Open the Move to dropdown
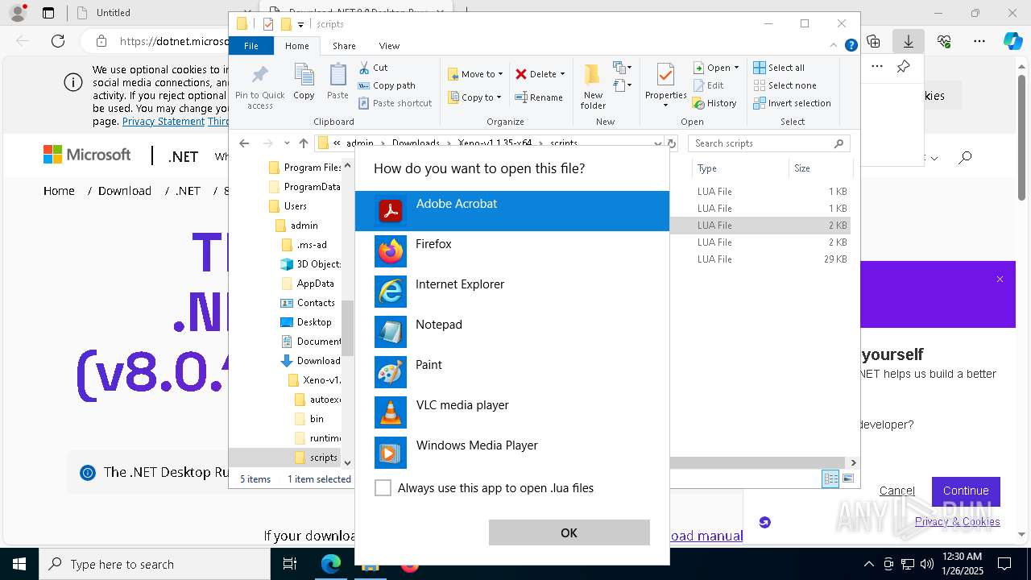The image size is (1031, 580). point(475,74)
